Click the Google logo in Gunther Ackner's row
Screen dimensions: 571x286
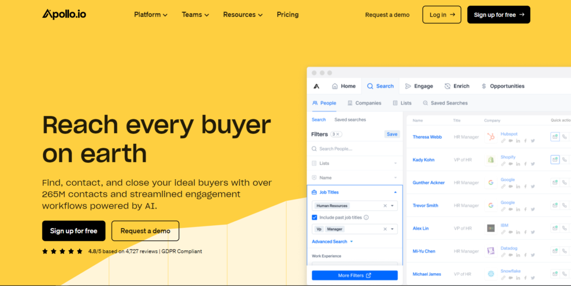click(x=491, y=183)
